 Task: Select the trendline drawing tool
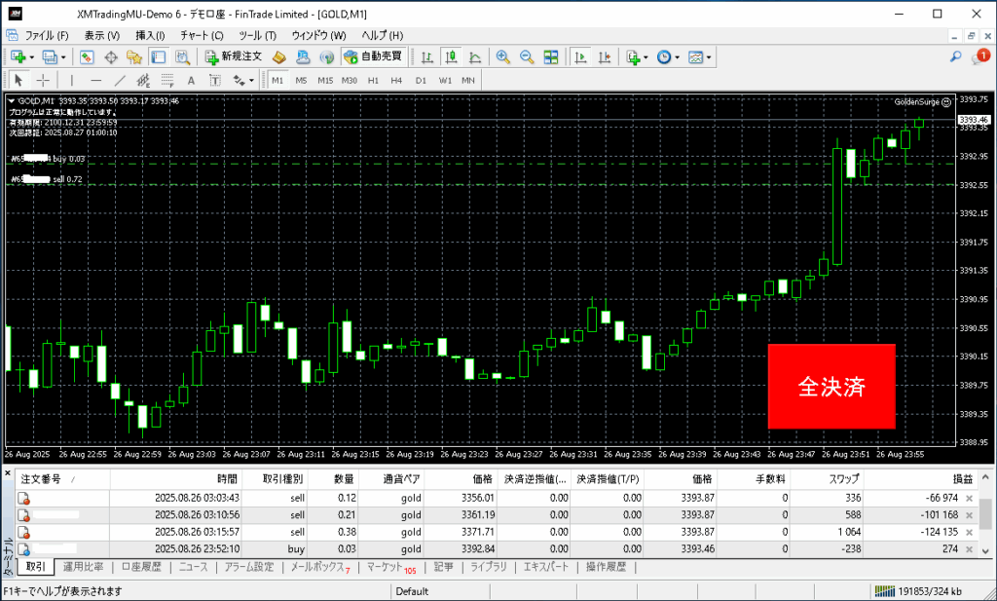click(120, 80)
